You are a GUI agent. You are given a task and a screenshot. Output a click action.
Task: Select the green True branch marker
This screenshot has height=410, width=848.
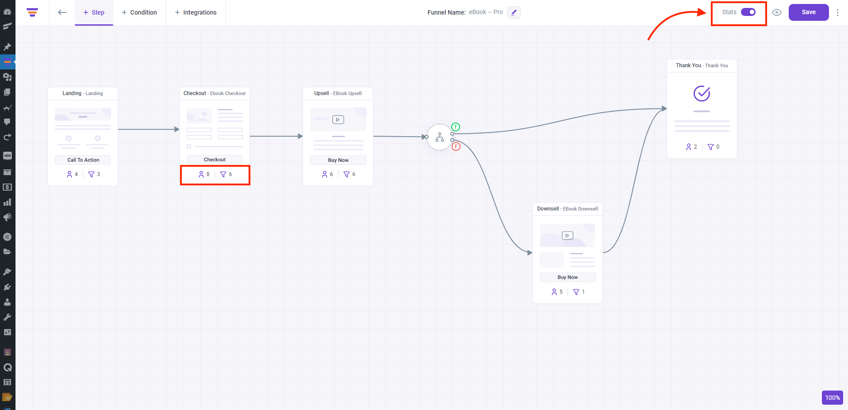[x=456, y=127]
